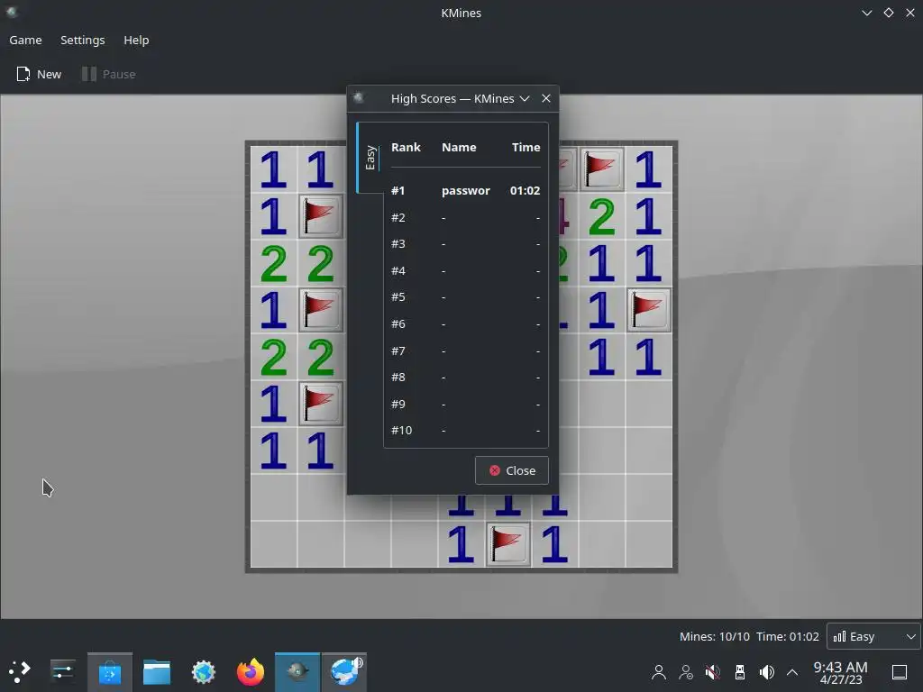Click the Rank column header
The width and height of the screenshot is (923, 692).
[x=406, y=147]
